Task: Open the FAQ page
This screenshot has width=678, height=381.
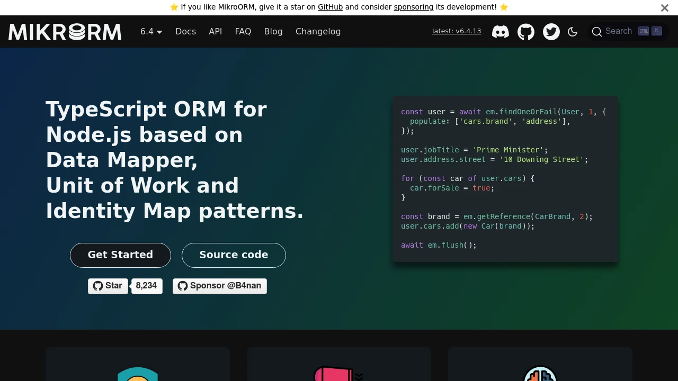Action: (x=243, y=31)
